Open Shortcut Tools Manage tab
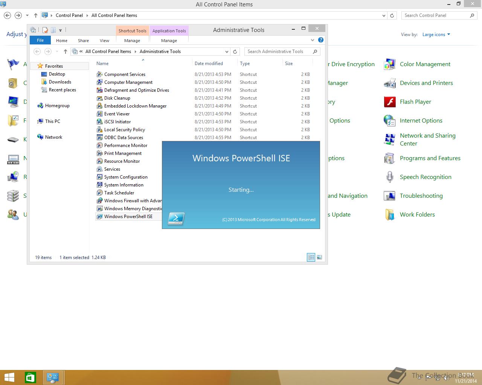The width and height of the screenshot is (482, 385). (x=132, y=41)
